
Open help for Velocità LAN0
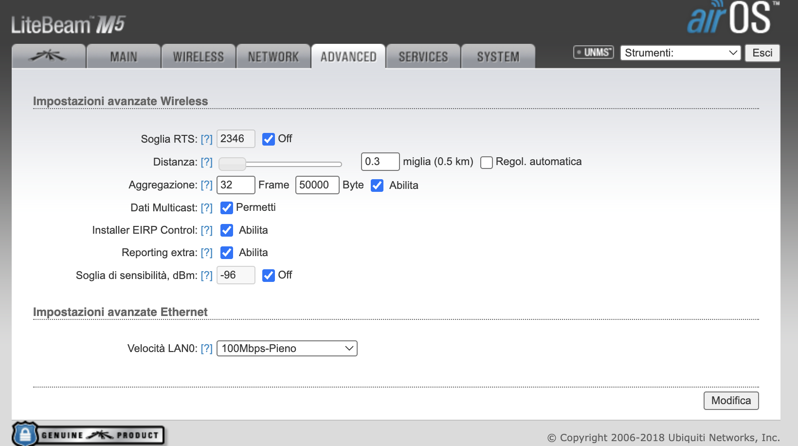click(206, 349)
